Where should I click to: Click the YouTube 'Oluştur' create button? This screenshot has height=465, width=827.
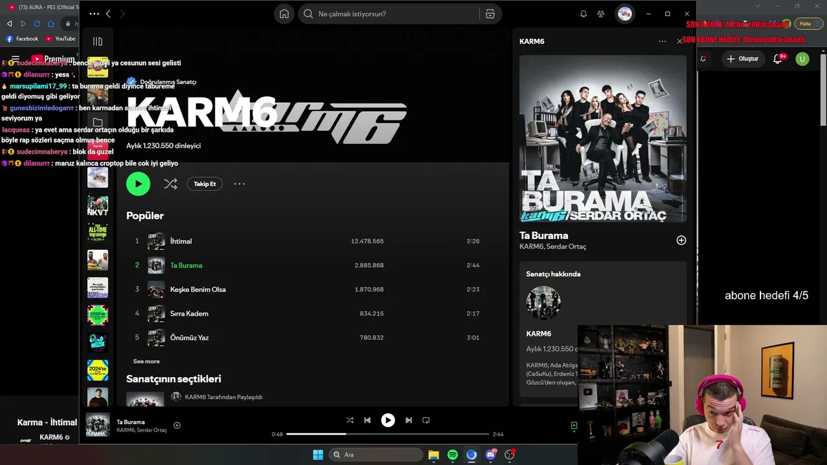[x=742, y=59]
